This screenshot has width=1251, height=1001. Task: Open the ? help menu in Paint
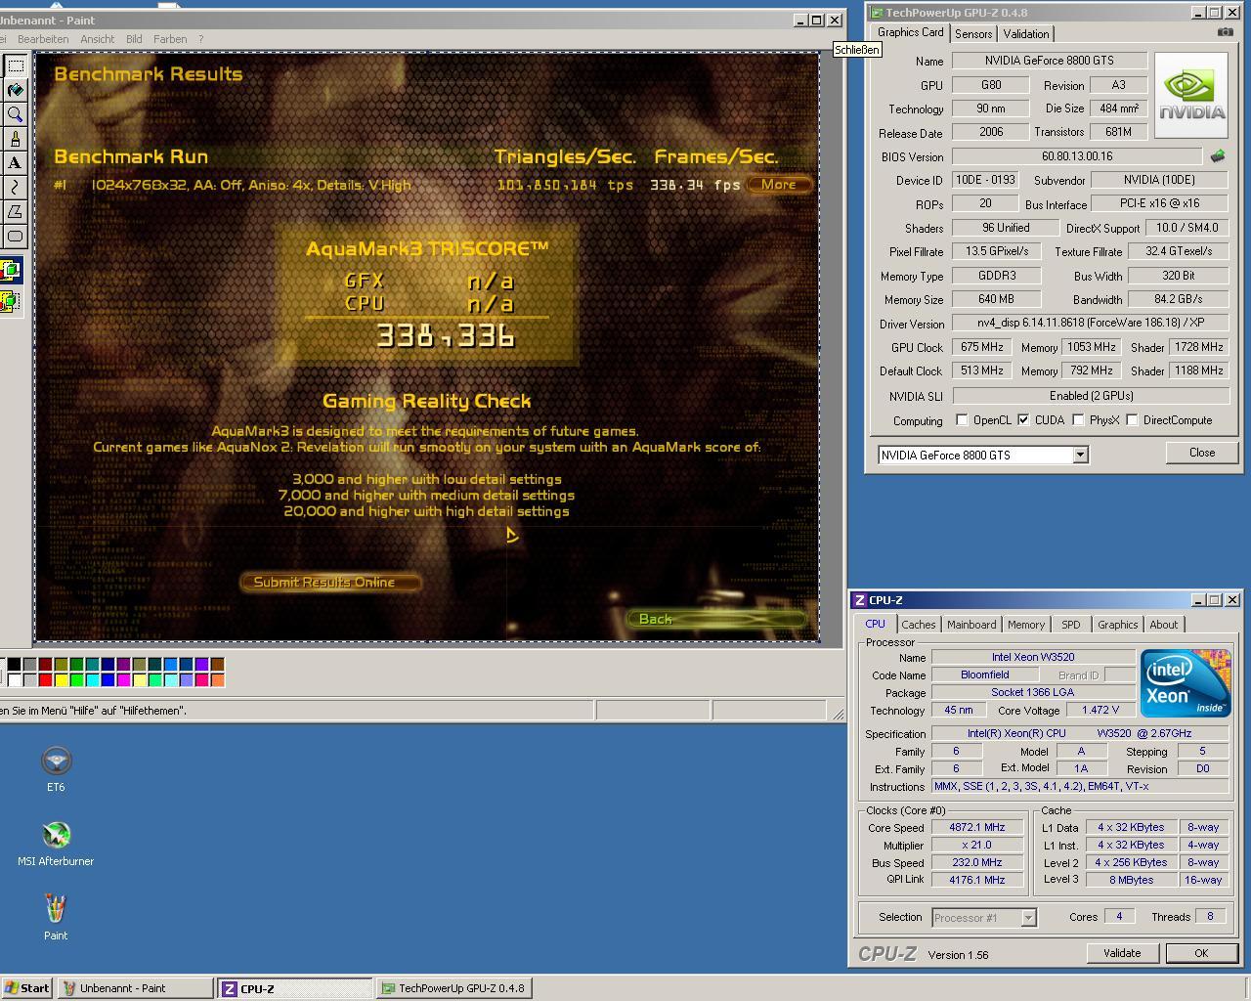(x=201, y=39)
